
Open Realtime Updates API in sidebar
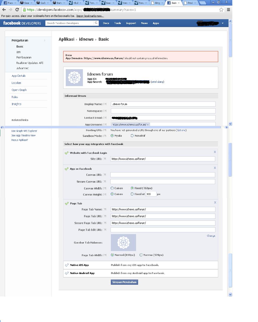coord(30,63)
